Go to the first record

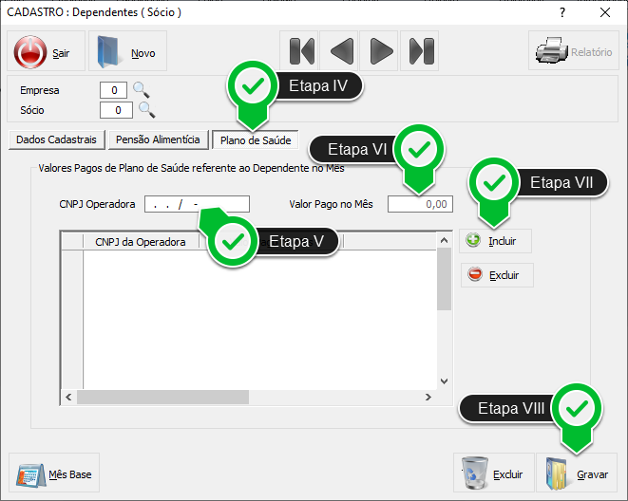(x=300, y=51)
